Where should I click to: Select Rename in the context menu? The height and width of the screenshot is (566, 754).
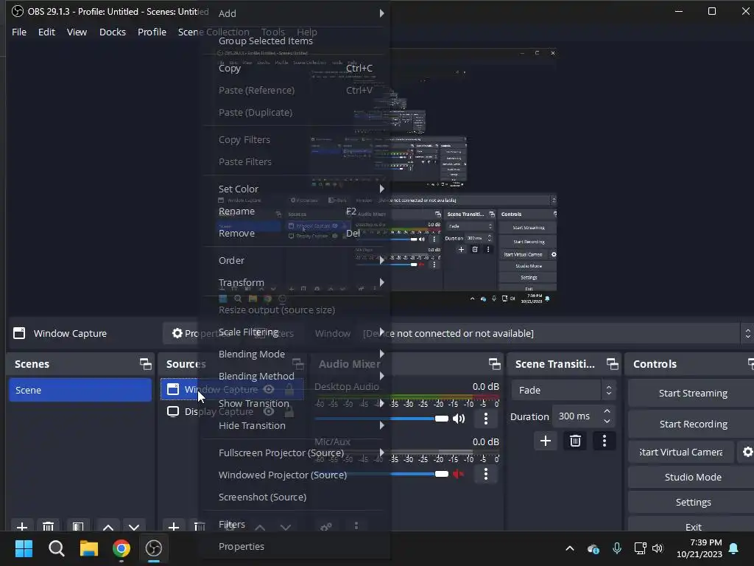[295, 211]
